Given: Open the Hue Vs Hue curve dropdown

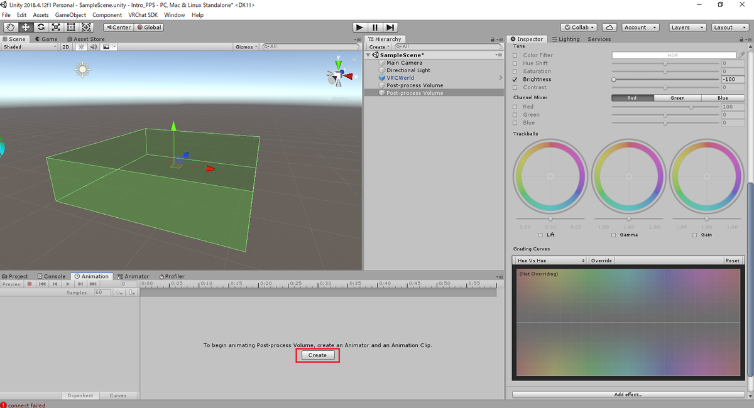Looking at the screenshot, I should coord(550,260).
